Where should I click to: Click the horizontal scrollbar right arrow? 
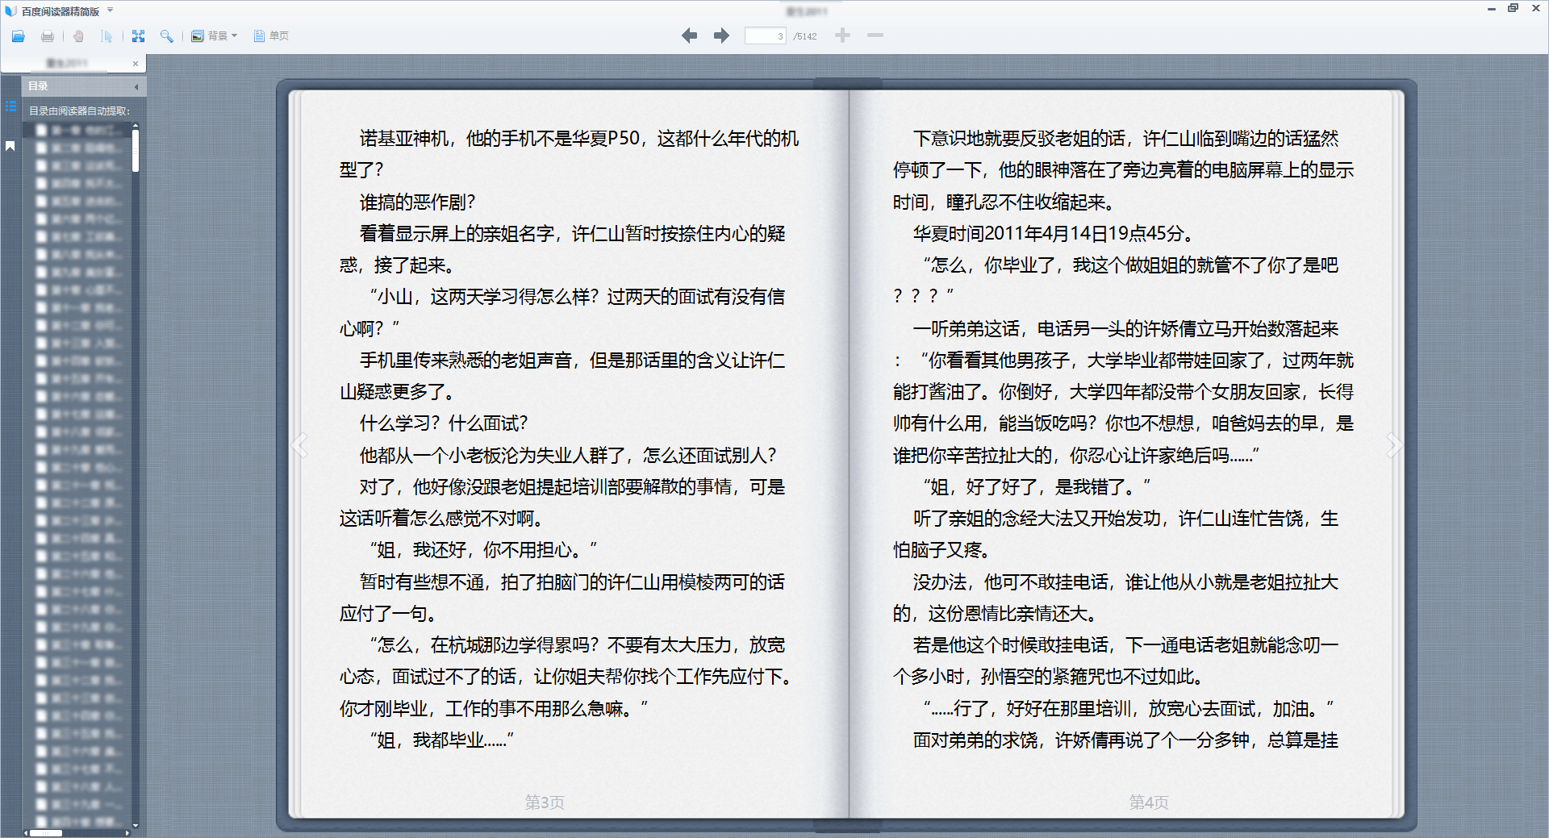127,833
